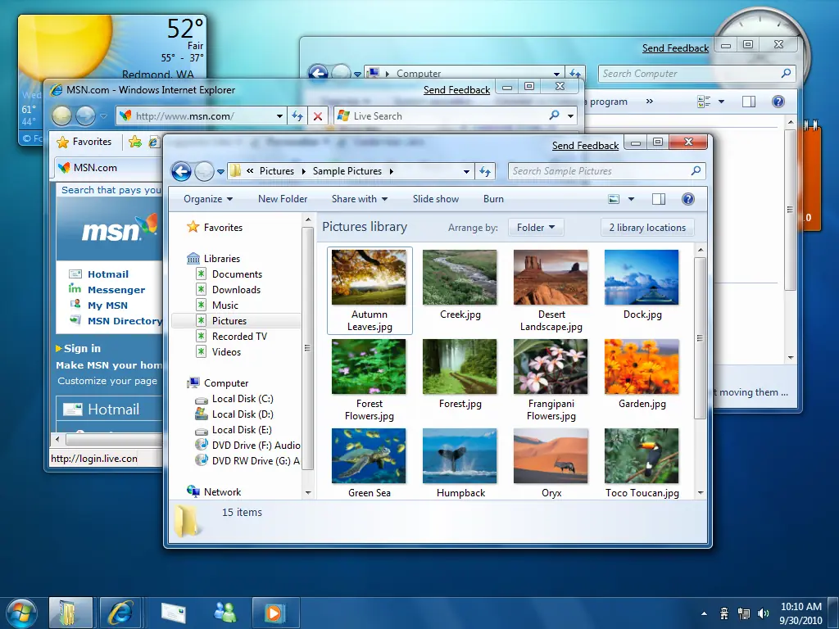This screenshot has height=629, width=839.
Task: Refresh the Sample Pictures folder view
Action: [486, 171]
